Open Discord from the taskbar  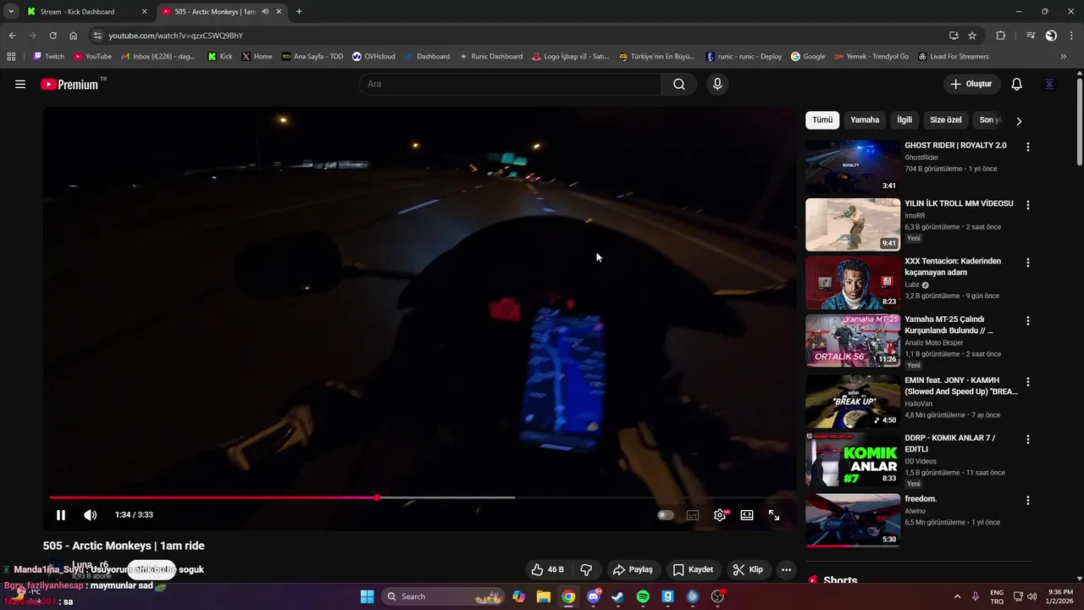[594, 596]
